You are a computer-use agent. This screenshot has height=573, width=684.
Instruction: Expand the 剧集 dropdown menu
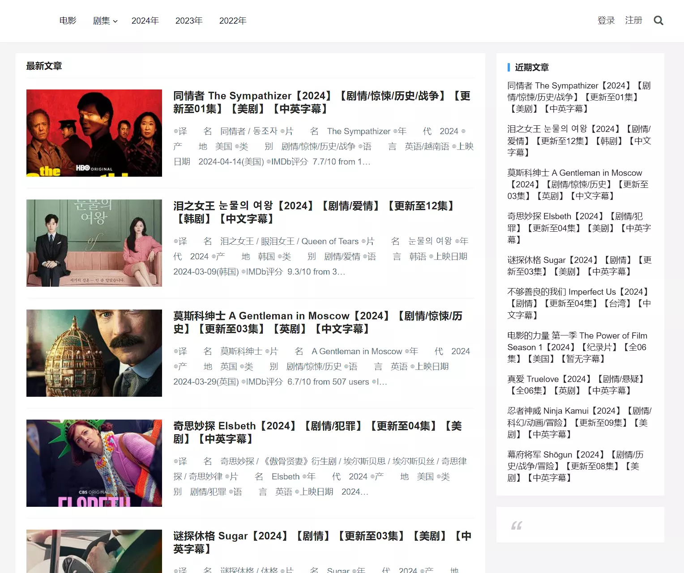105,21
